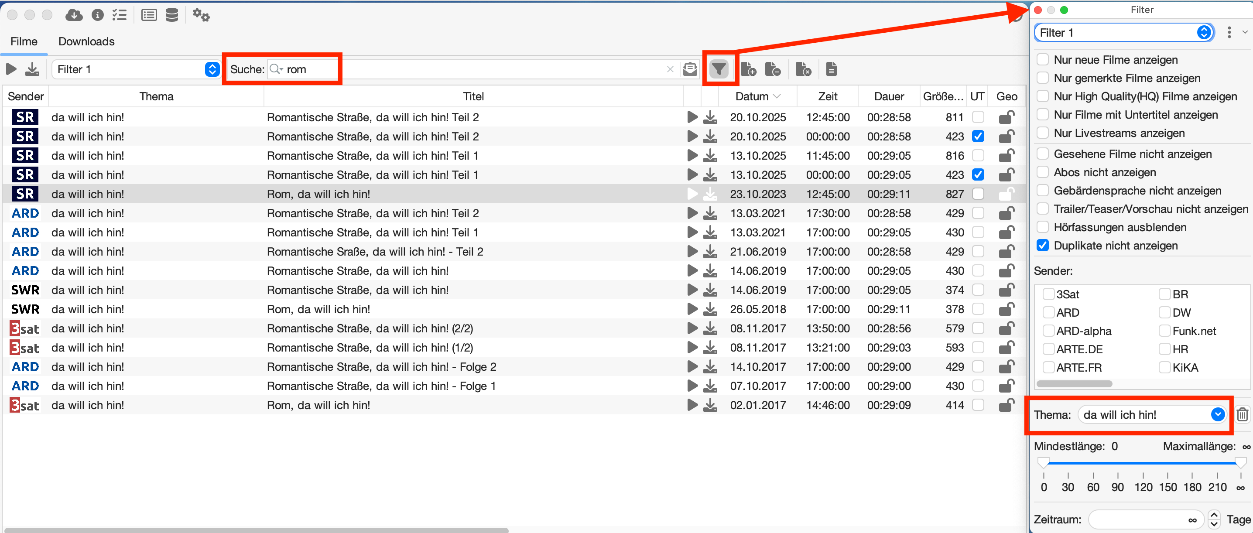Viewport: 1253px width, 533px height.
Task: Click the cloud download film list icon
Action: [x=73, y=15]
